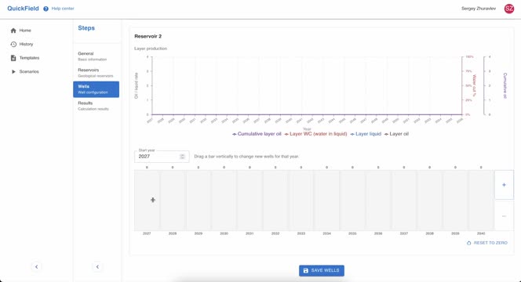
Task: Click the 2032 well bar
Action: [x=275, y=201]
